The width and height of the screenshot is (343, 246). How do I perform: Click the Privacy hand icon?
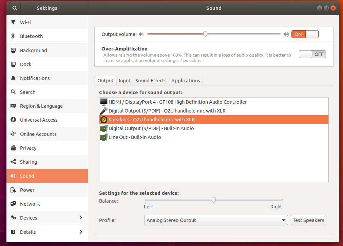(x=13, y=148)
